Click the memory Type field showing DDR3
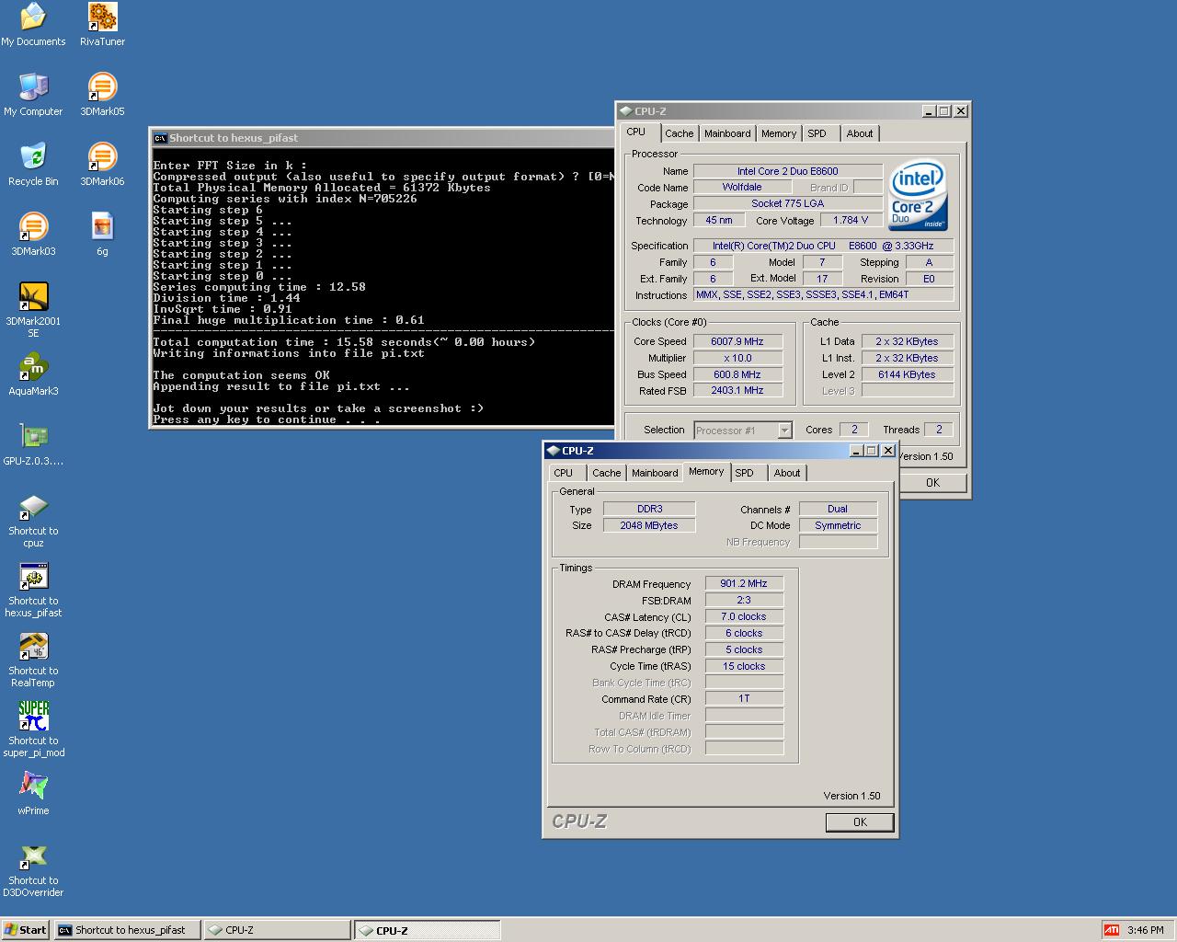The height and width of the screenshot is (942, 1177). click(649, 509)
